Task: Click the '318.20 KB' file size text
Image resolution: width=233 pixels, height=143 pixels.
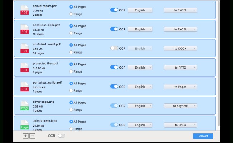Action: tap(39, 68)
